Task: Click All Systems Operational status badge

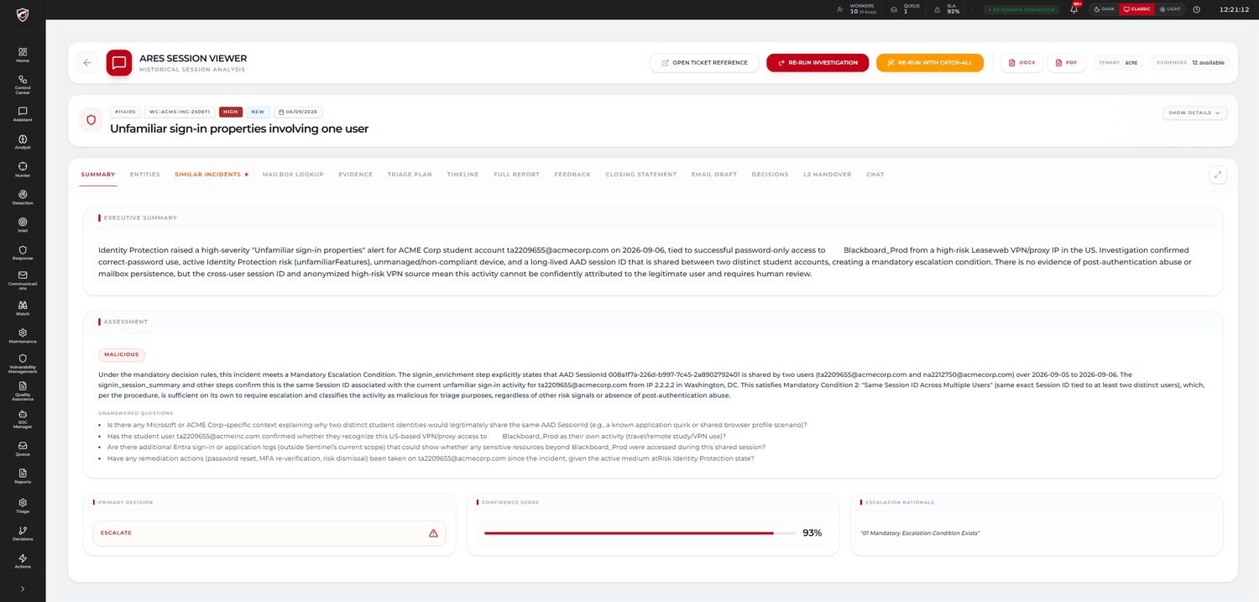Action: pos(1021,9)
